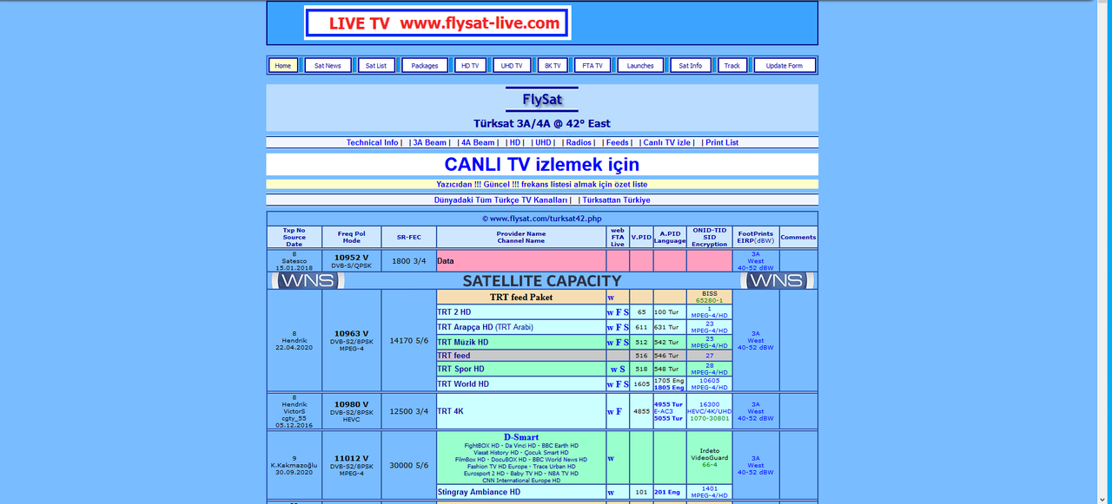1112x504 pixels.
Task: Jump to the UHD section link
Action: [x=543, y=142]
